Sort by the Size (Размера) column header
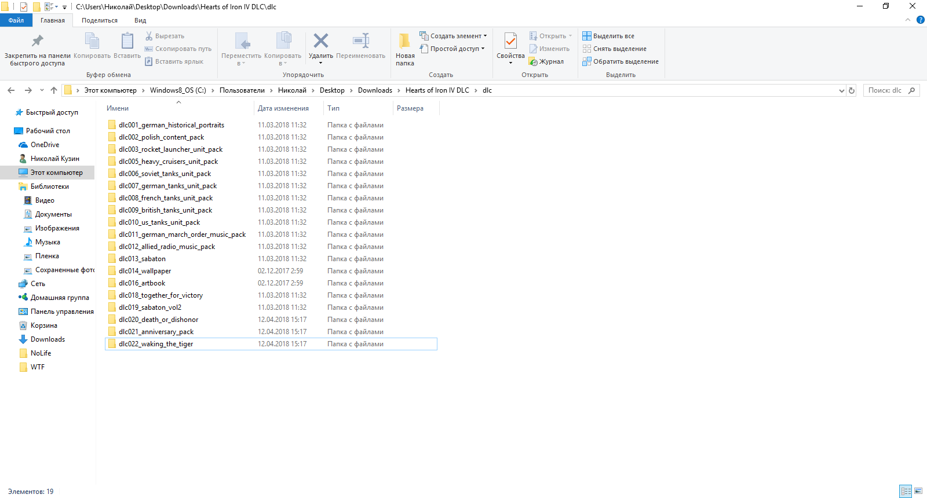 [416, 108]
